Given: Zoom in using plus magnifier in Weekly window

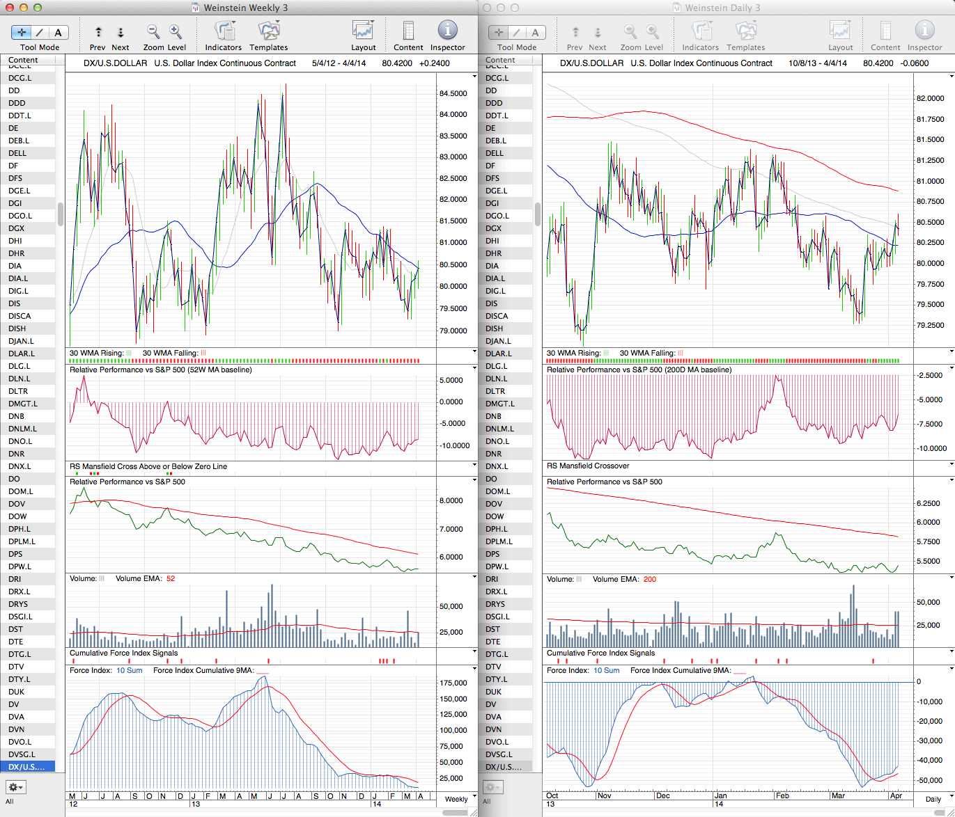Looking at the screenshot, I should (x=176, y=32).
